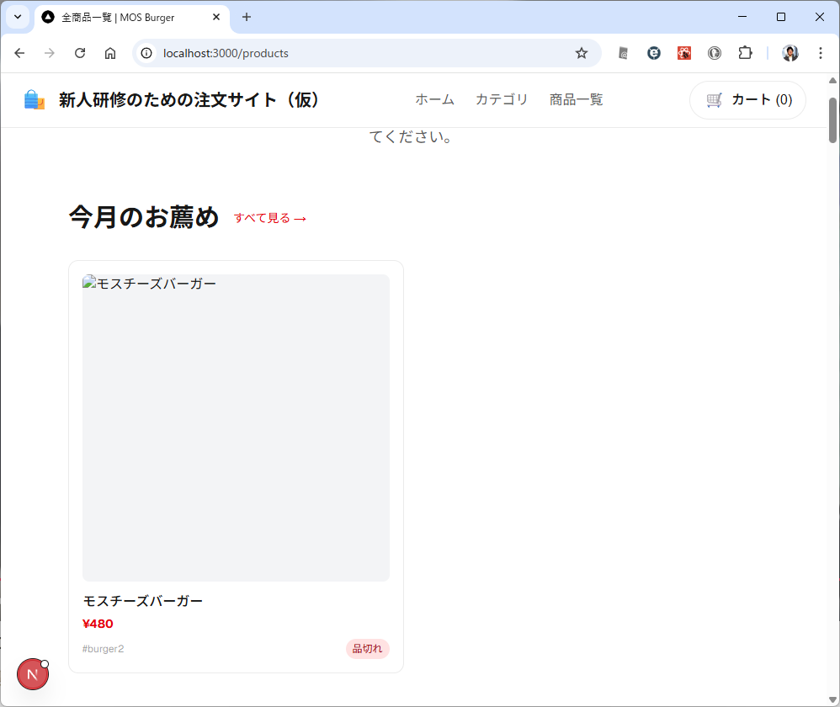The image size is (840, 707).
Task: Navigate to ホーム in the nav bar
Action: click(434, 100)
